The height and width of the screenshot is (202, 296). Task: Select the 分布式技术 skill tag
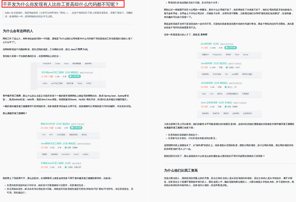47,64
